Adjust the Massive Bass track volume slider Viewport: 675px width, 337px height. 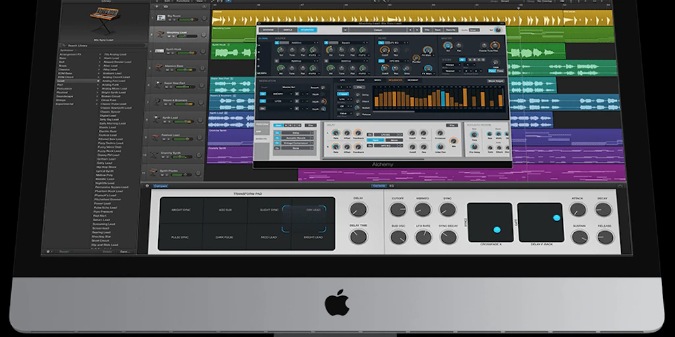click(185, 70)
